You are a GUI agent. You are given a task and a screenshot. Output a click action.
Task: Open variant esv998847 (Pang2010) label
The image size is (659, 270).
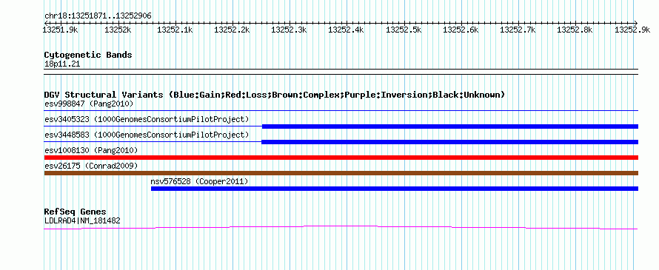[89, 104]
